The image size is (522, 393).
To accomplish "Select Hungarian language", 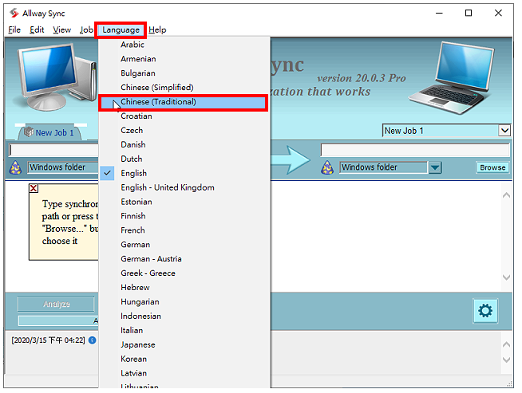I will click(184, 302).
